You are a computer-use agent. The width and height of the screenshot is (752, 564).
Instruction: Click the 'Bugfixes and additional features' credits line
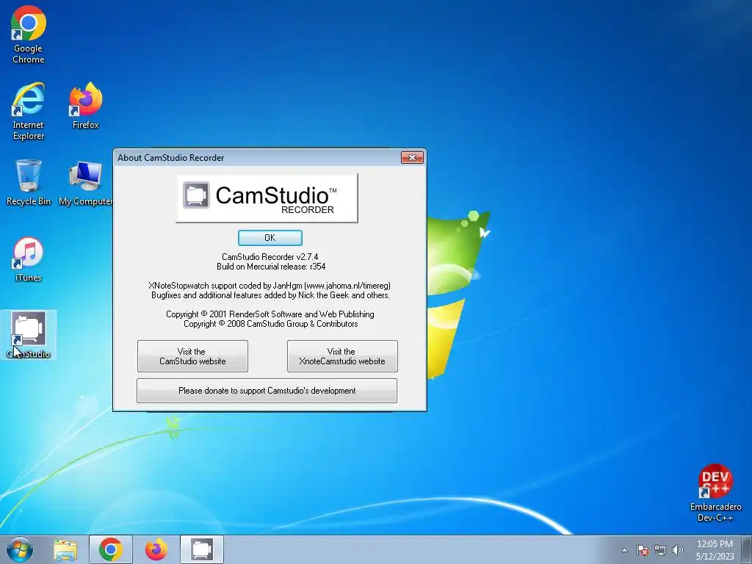[x=270, y=295]
